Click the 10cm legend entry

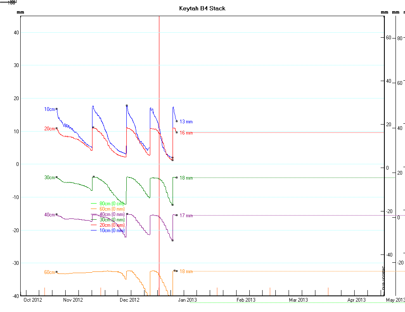(111, 230)
